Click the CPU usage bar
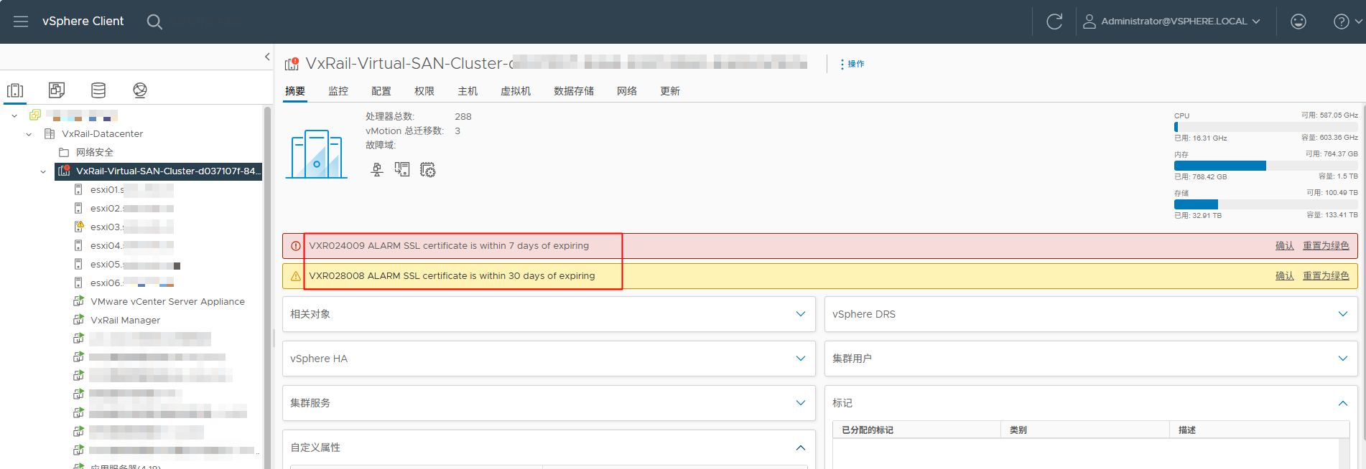 [x=1265, y=127]
